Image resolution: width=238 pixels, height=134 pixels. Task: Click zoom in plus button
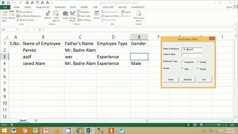pos(226,125)
